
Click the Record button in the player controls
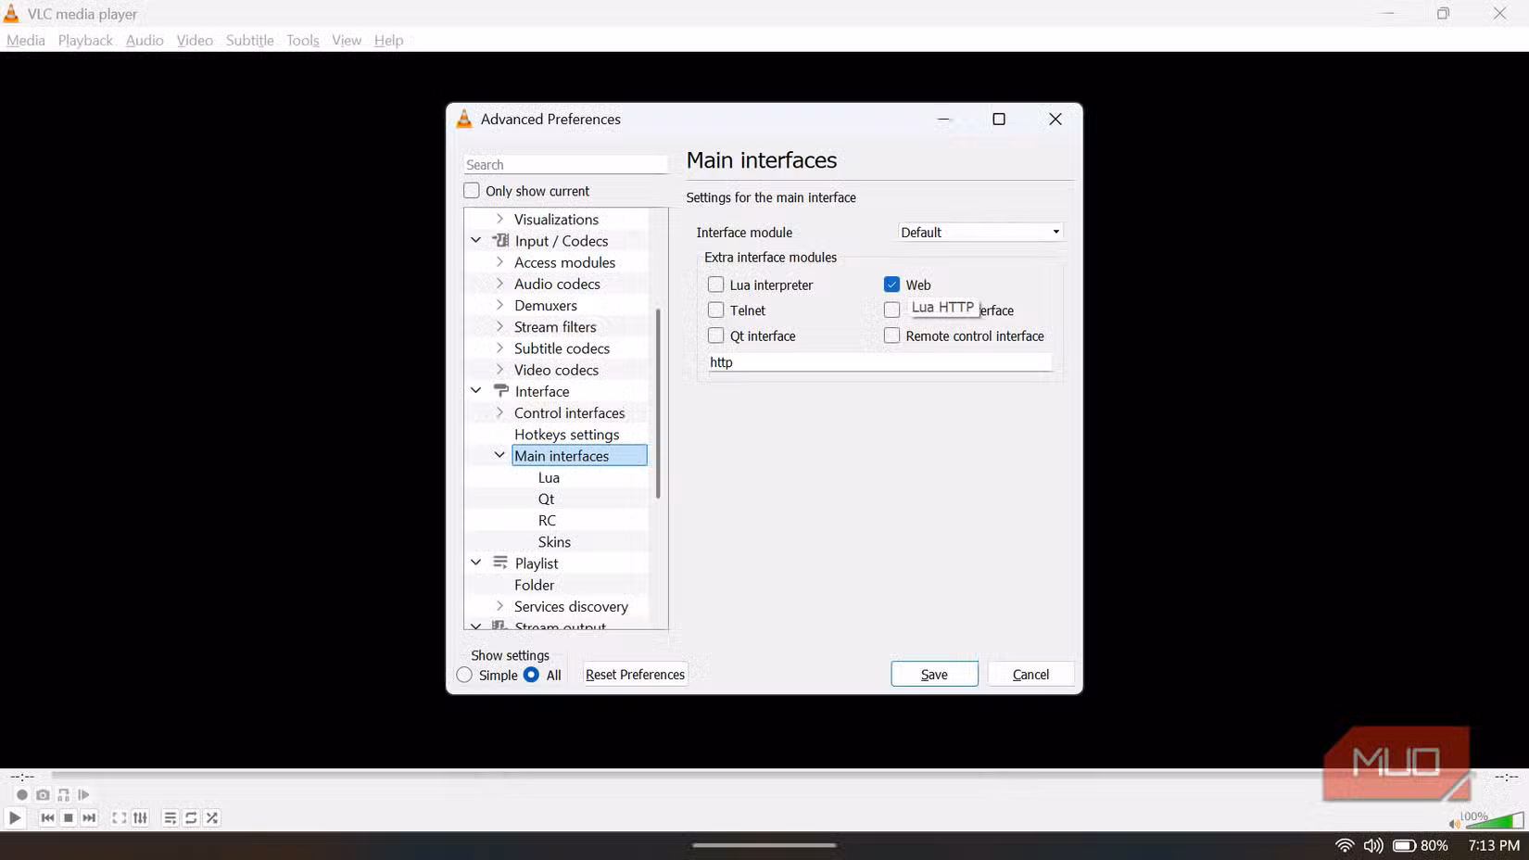pyautogui.click(x=22, y=795)
